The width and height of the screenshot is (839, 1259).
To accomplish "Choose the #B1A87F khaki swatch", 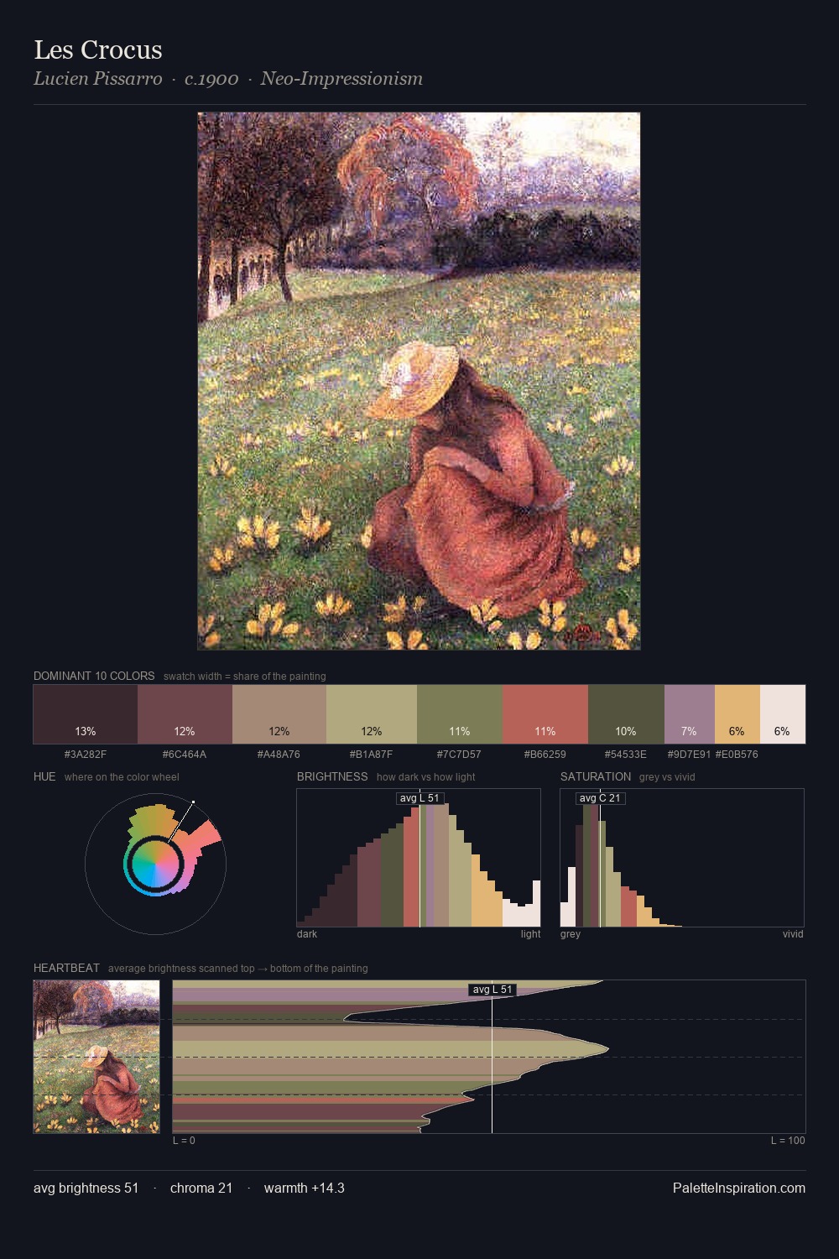I will [372, 714].
